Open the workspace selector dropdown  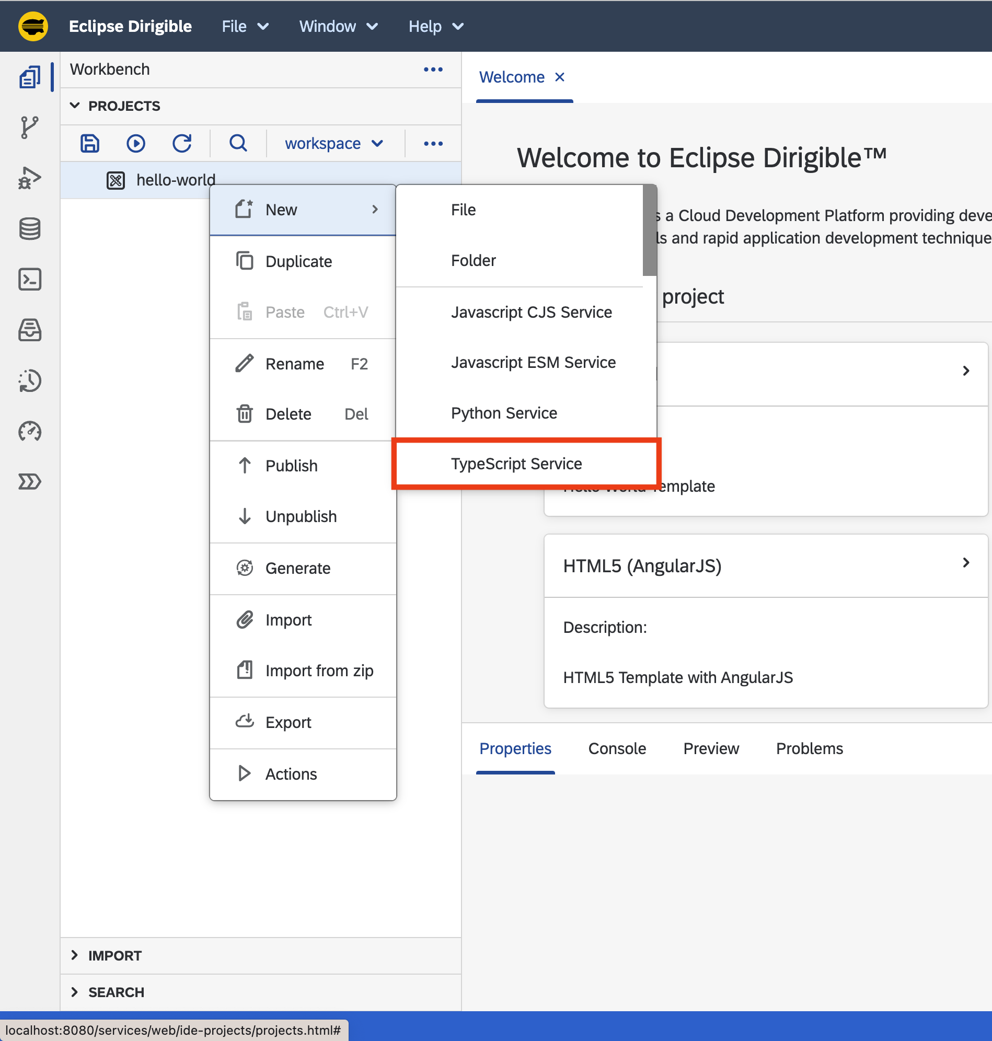pyautogui.click(x=334, y=143)
